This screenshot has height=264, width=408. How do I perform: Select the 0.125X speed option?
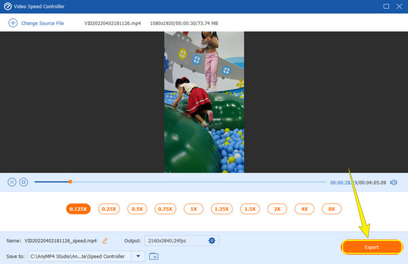click(78, 209)
